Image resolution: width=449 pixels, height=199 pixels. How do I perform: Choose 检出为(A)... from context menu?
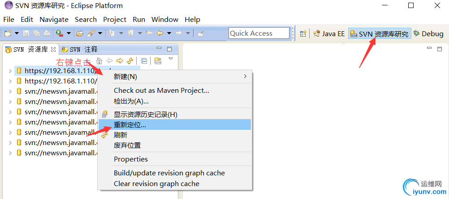(175, 101)
